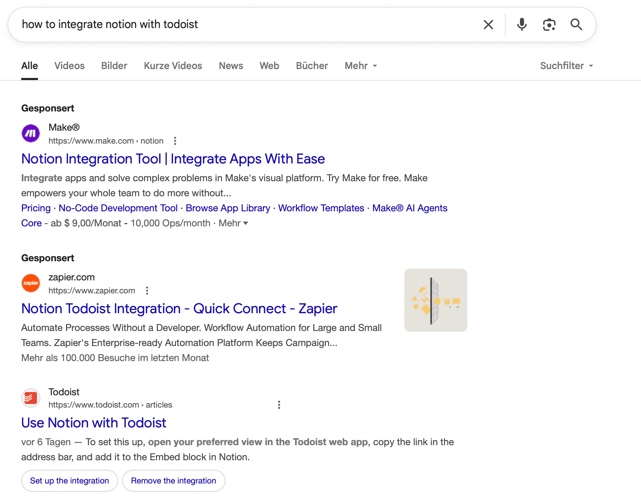Click the Make® site name

tap(64, 128)
